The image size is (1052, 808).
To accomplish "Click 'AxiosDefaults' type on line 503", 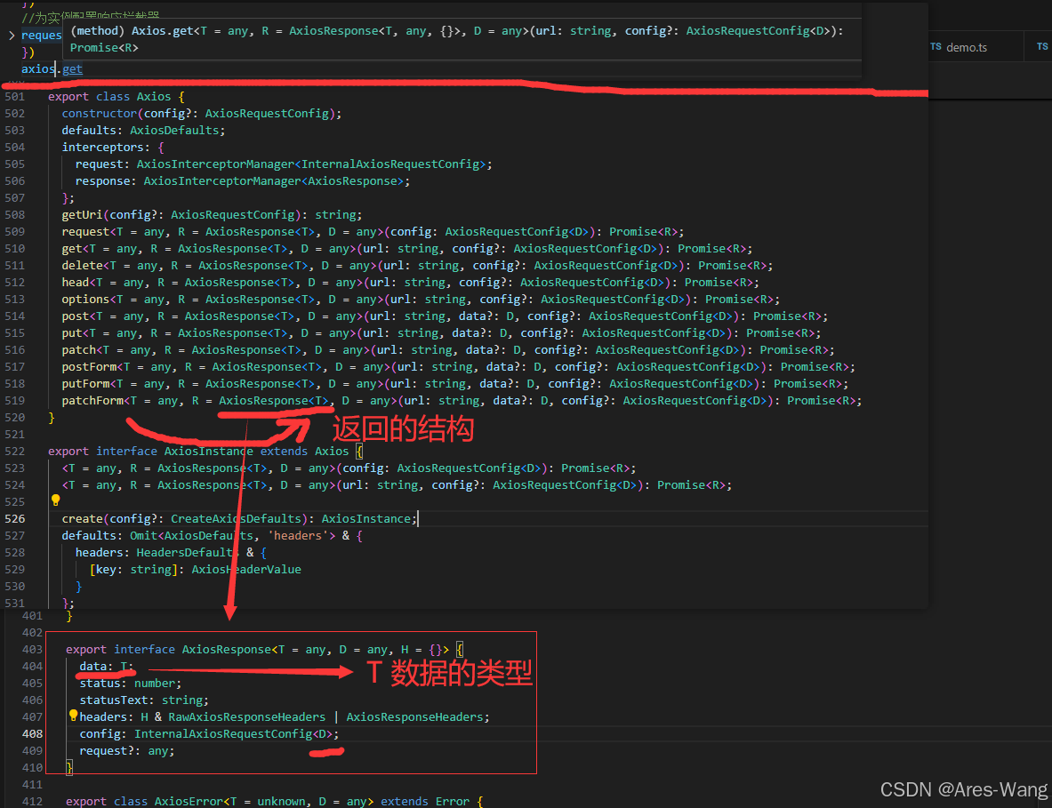I will [x=174, y=130].
